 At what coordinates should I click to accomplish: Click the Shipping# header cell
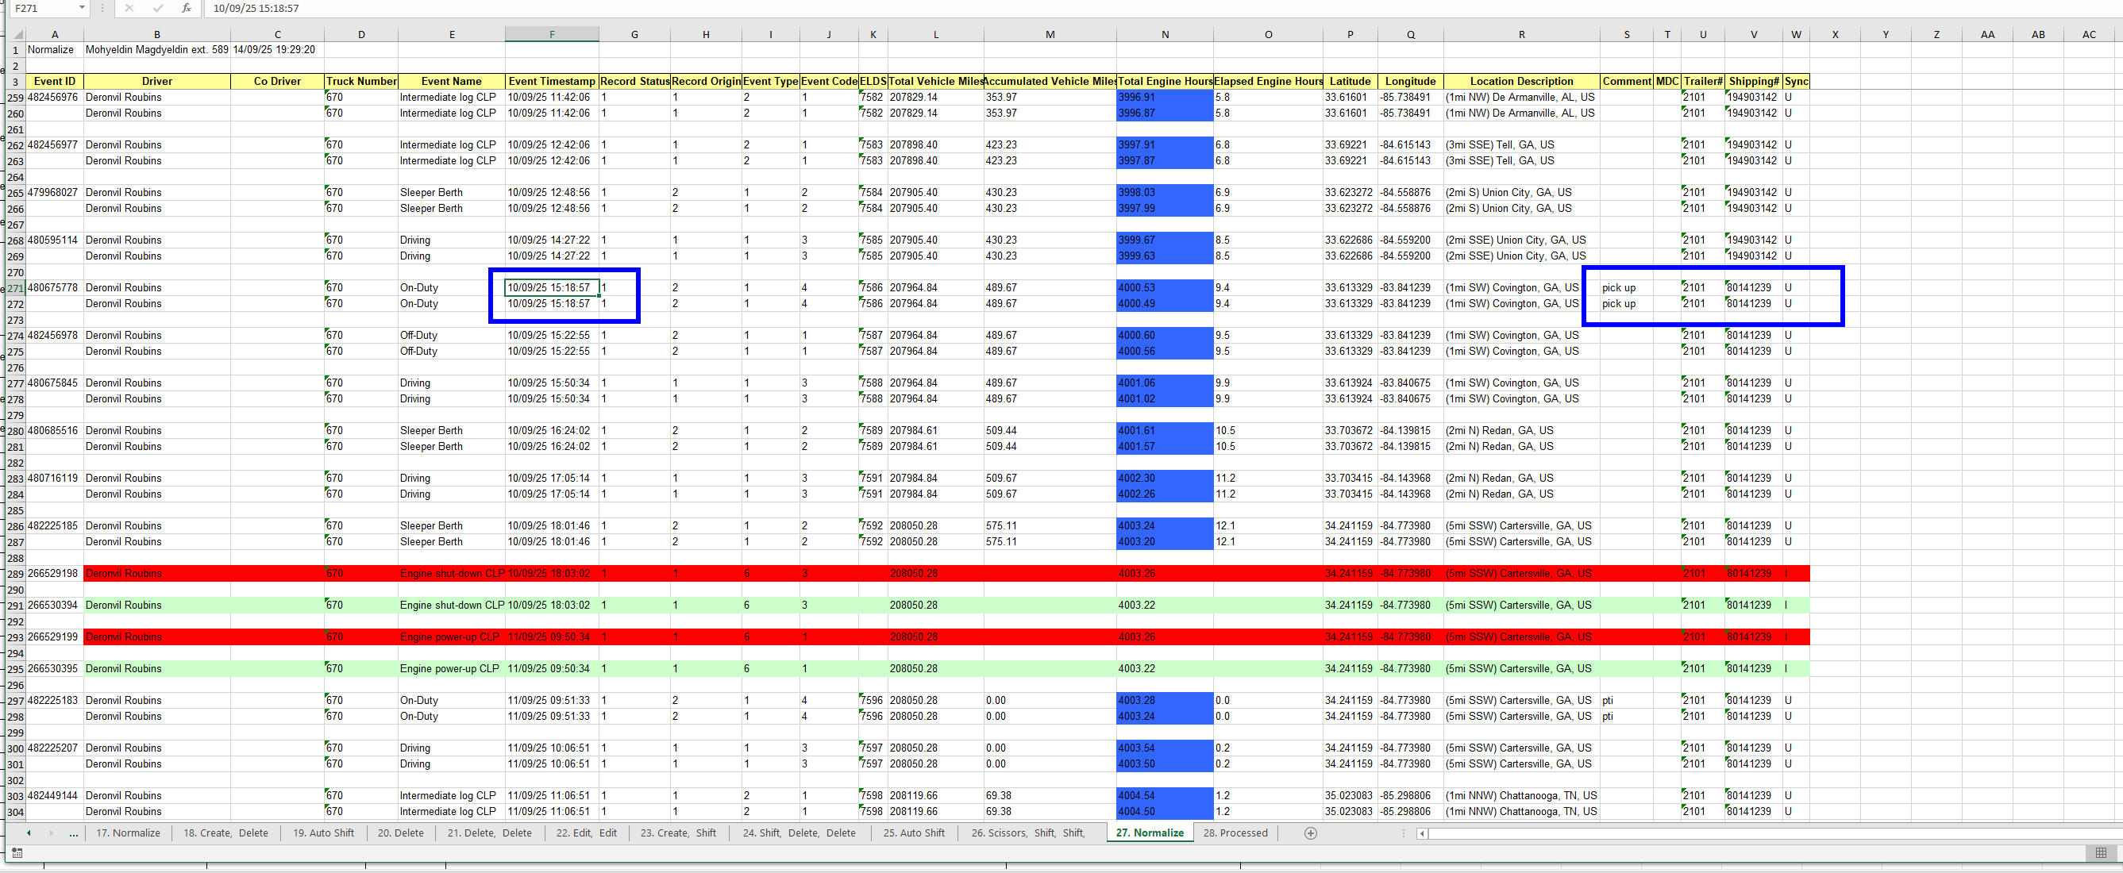tap(1754, 82)
